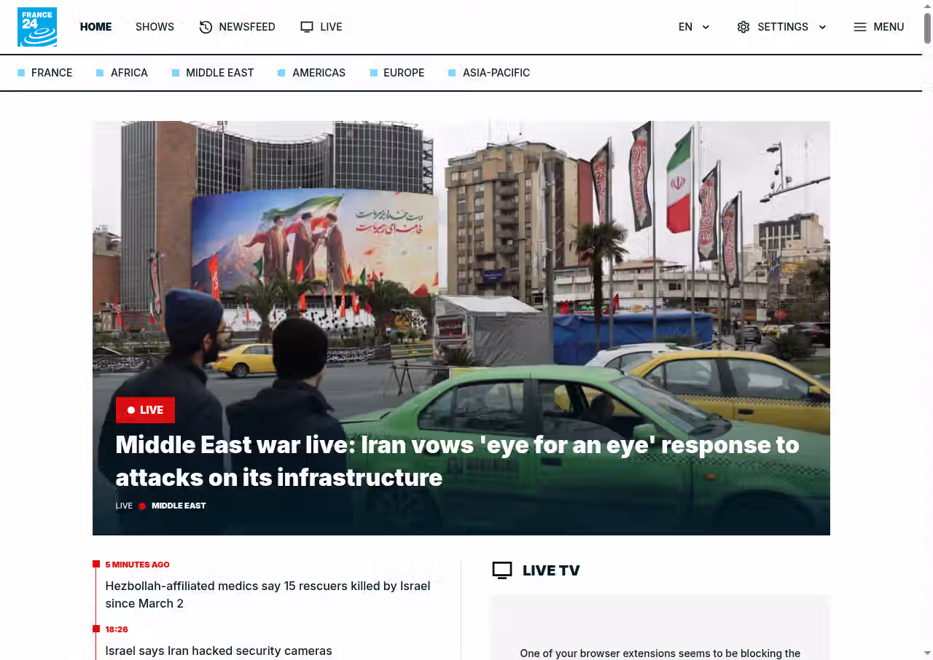Expand the Settings dropdown chevron

tap(822, 27)
